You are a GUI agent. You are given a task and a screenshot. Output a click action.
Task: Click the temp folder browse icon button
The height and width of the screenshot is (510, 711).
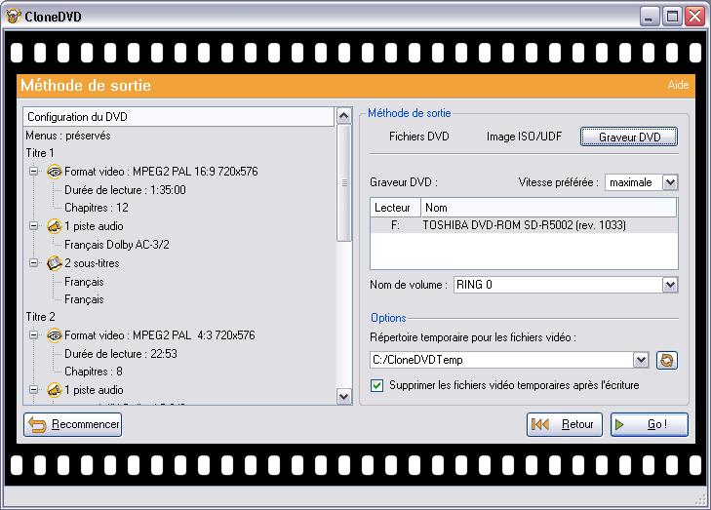tap(666, 361)
